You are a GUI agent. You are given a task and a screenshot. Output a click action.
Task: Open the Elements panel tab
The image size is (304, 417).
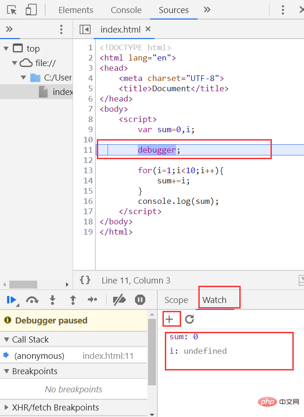[x=76, y=10]
